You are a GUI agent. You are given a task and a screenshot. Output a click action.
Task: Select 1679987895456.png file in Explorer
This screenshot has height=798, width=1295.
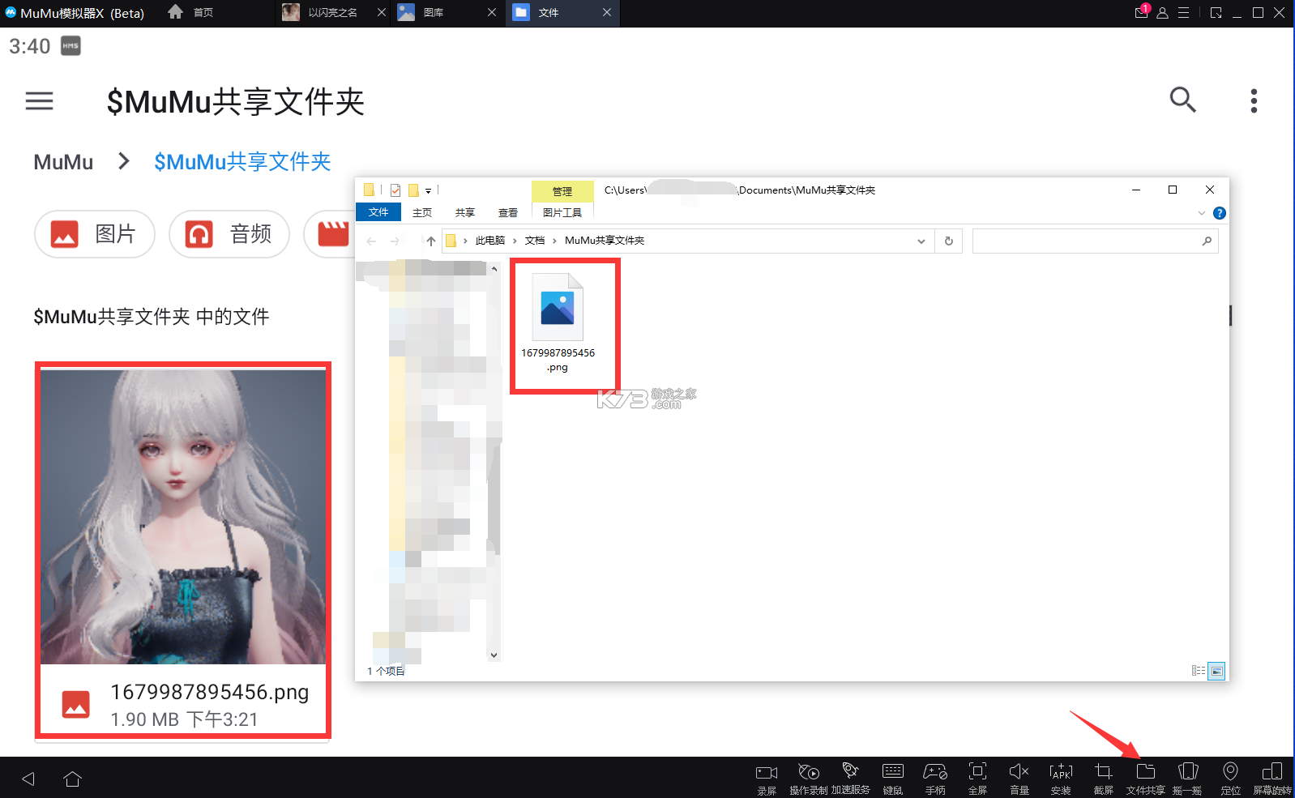pos(558,323)
